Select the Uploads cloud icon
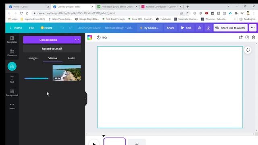 [12, 66]
